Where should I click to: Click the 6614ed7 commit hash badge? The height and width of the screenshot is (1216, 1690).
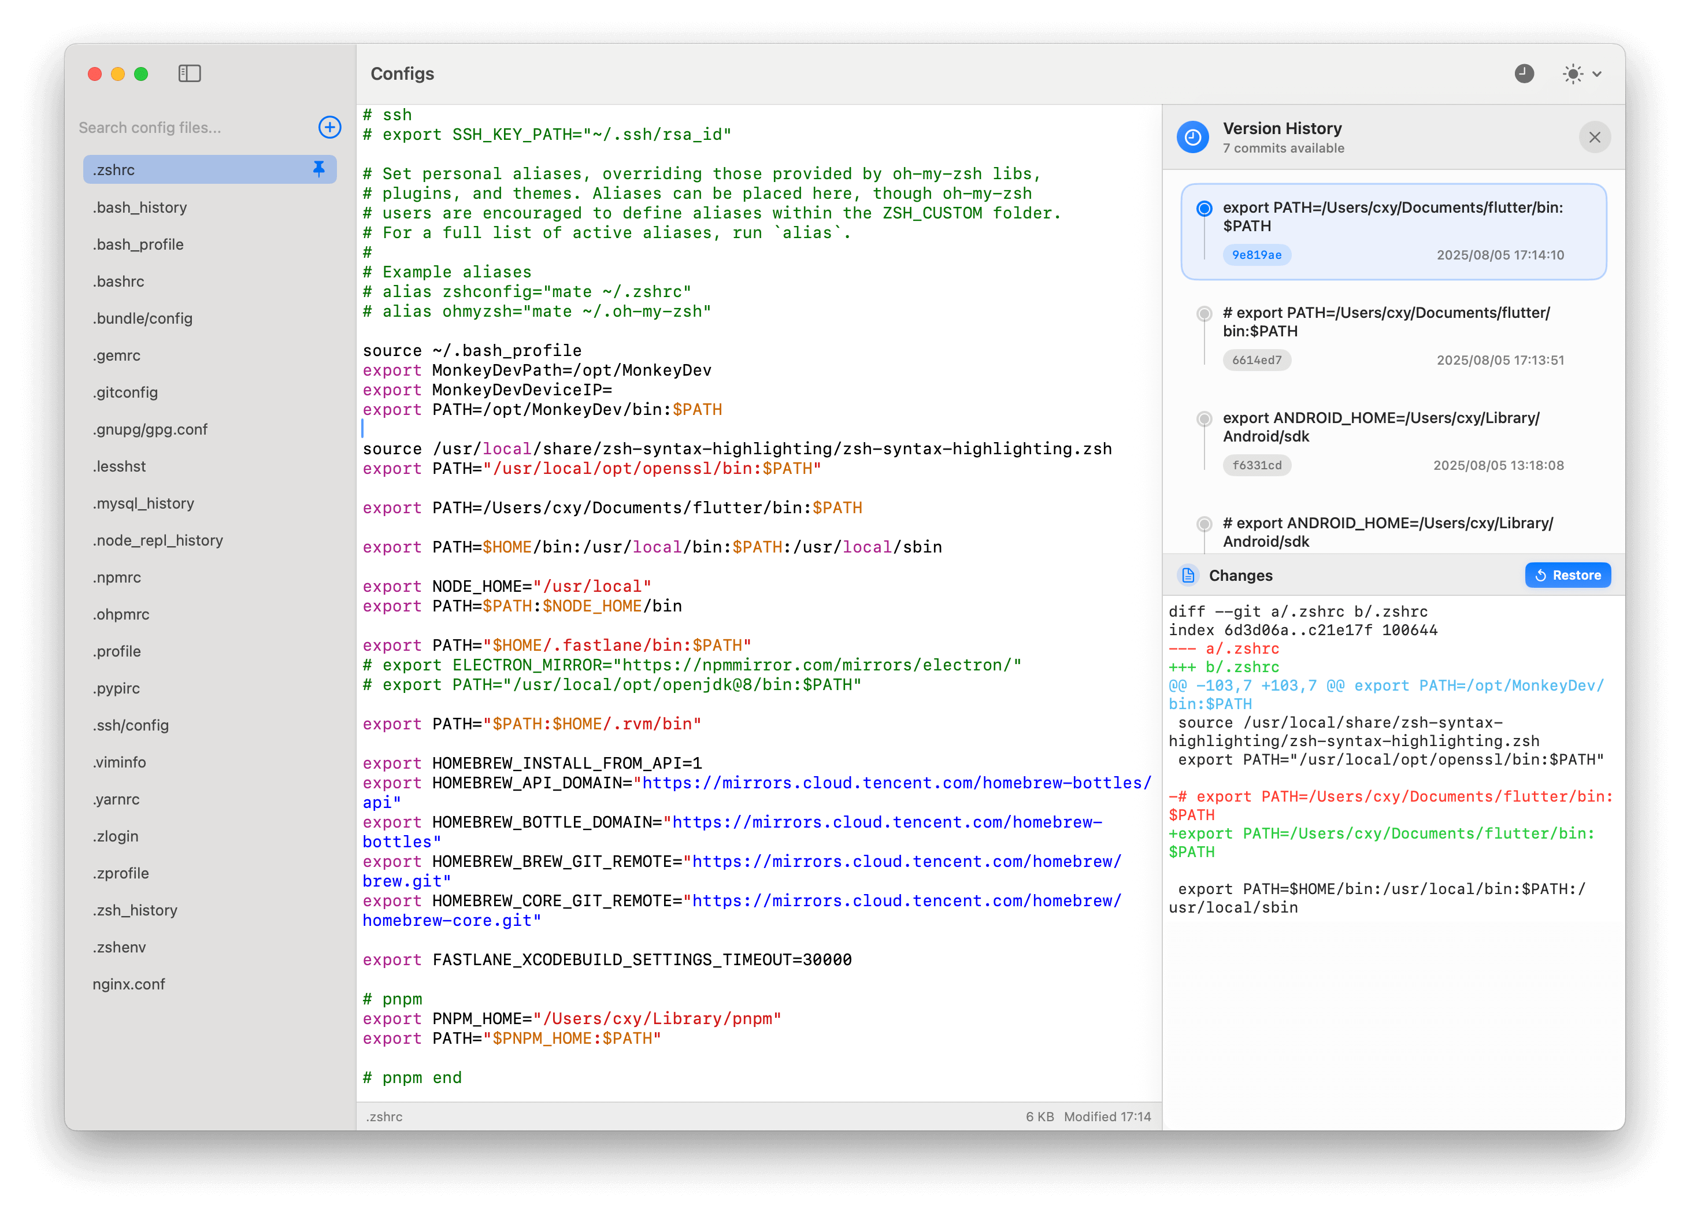tap(1257, 360)
